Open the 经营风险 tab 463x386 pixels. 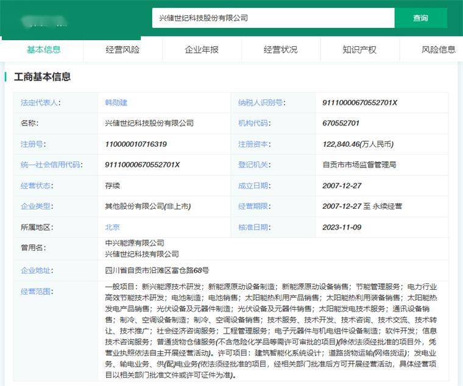pos(122,49)
